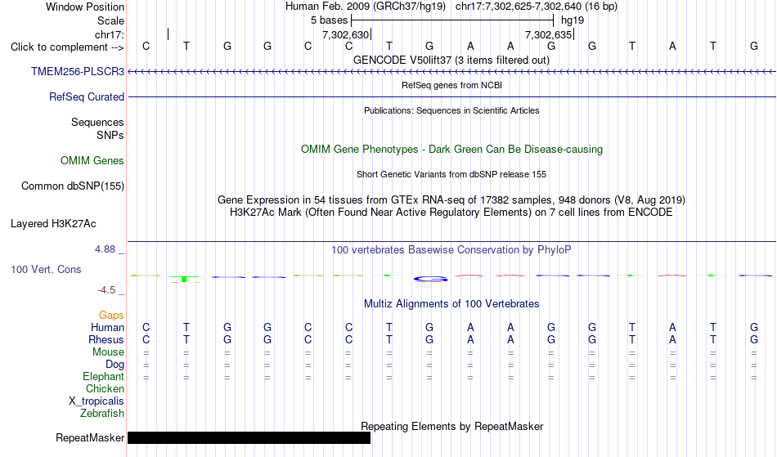Click '100 vertebrates Basewise Conservation by PhyloP' title
The image size is (777, 457).
click(x=451, y=250)
